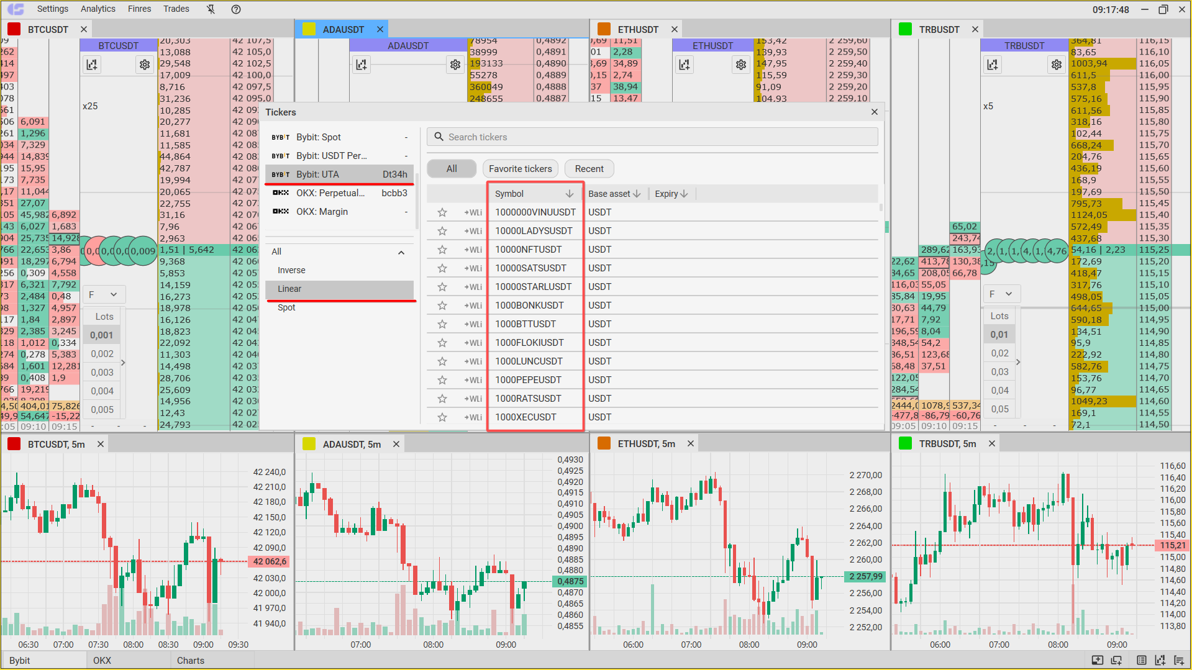Mark 1000BONKUSDT with the star toggle

tap(442, 305)
